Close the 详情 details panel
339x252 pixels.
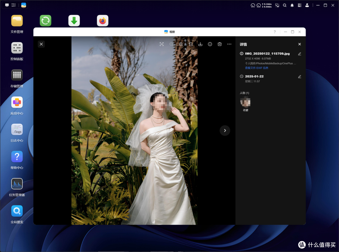pyautogui.click(x=300, y=44)
